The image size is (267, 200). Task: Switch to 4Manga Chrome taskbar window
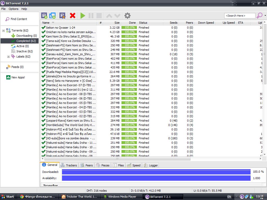(x=38, y=197)
